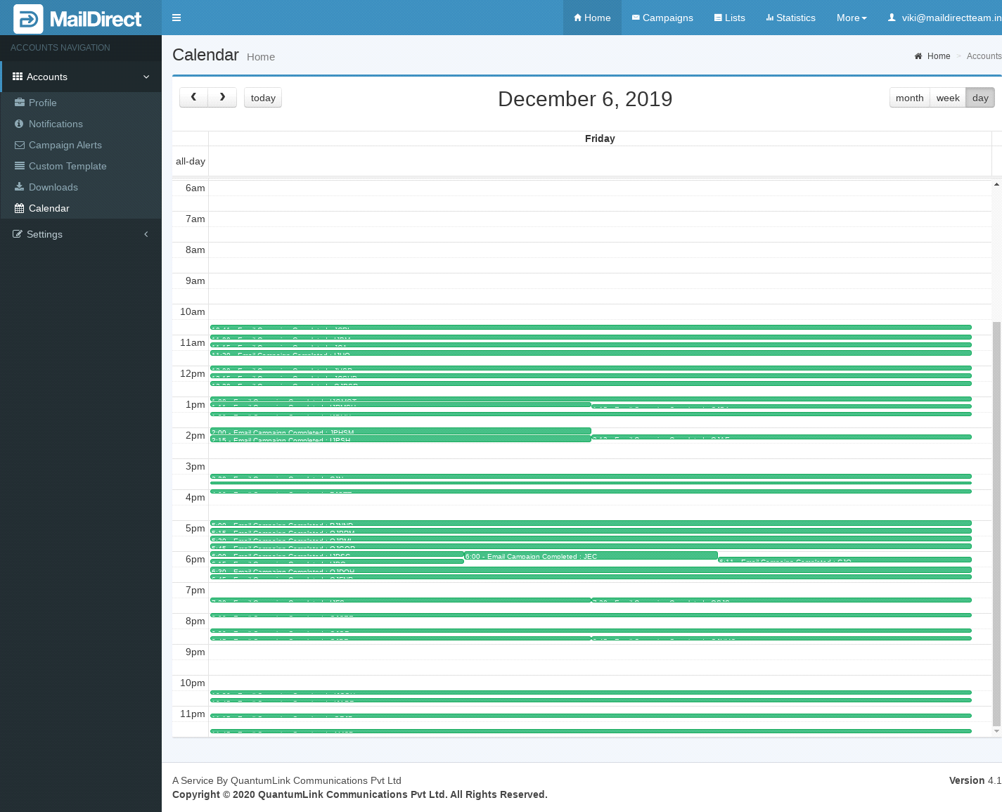
Task: Select Calendar in the sidebar
Action: click(49, 208)
